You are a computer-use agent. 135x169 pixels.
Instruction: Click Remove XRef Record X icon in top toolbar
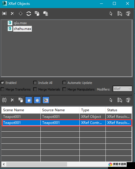click(x=12, y=14)
